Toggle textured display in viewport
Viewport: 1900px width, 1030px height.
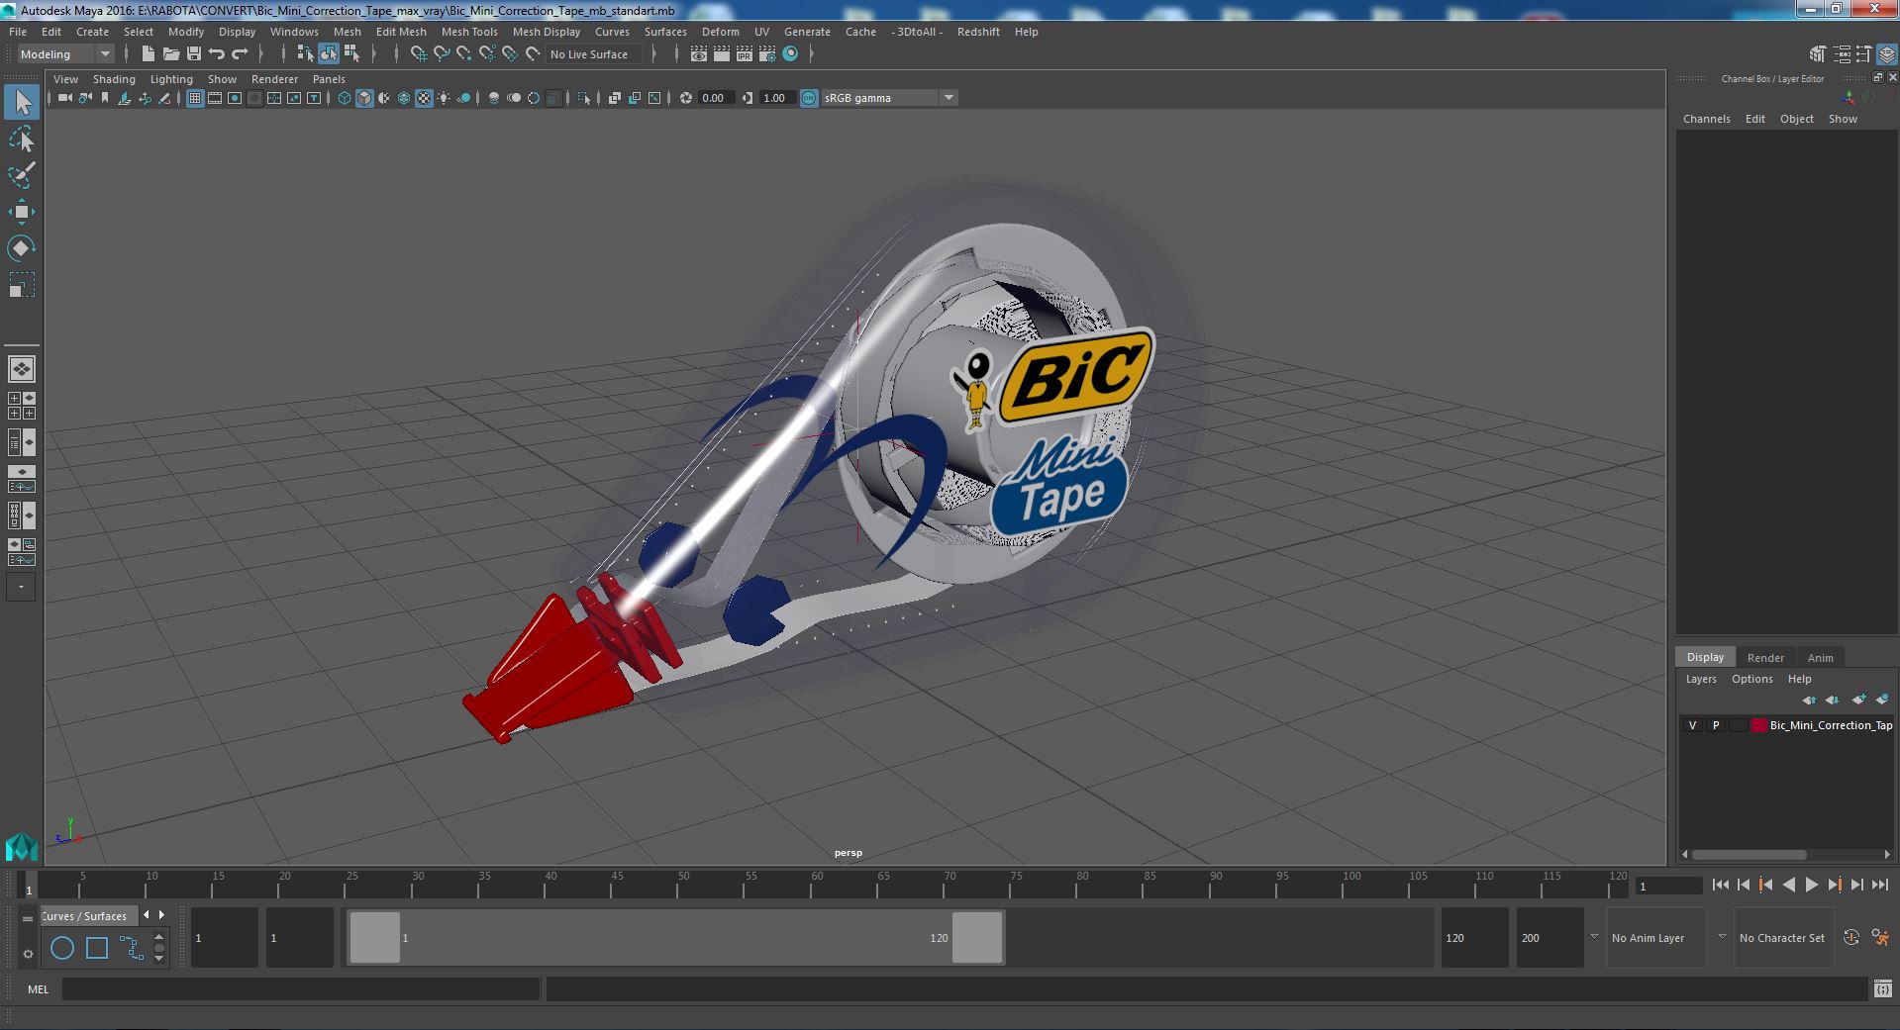[424, 98]
